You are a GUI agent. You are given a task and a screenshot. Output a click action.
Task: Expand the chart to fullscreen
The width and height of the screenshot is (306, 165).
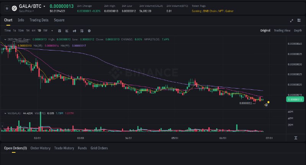coord(291,21)
